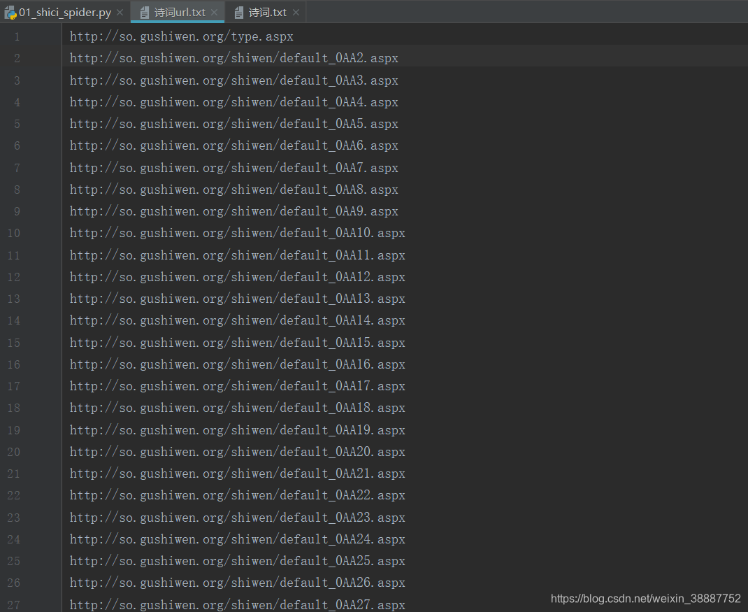
Task: Click the default_0AA8.aspx URL line
Action: (233, 190)
